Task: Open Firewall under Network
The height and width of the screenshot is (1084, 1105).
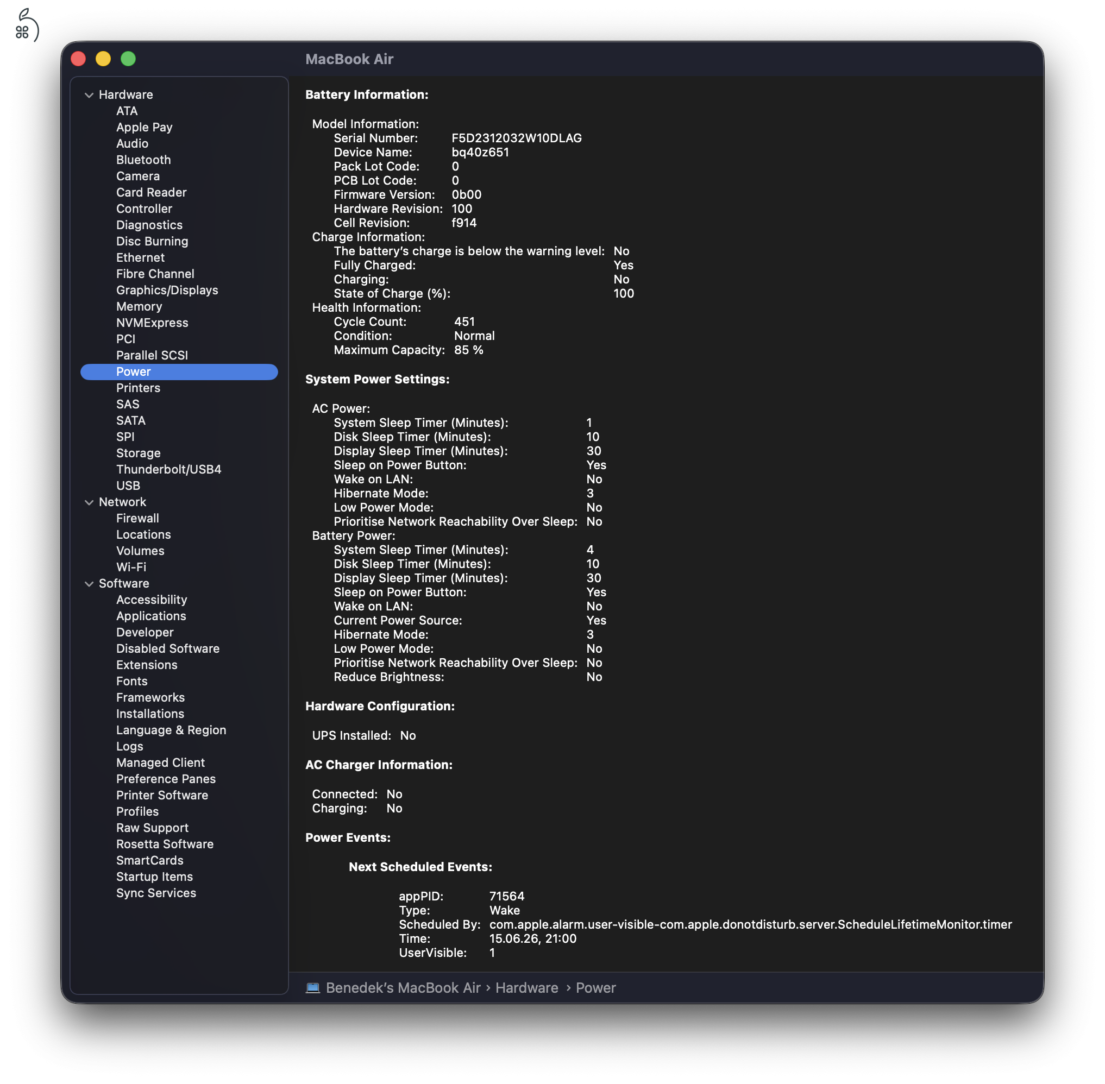Action: (x=137, y=519)
